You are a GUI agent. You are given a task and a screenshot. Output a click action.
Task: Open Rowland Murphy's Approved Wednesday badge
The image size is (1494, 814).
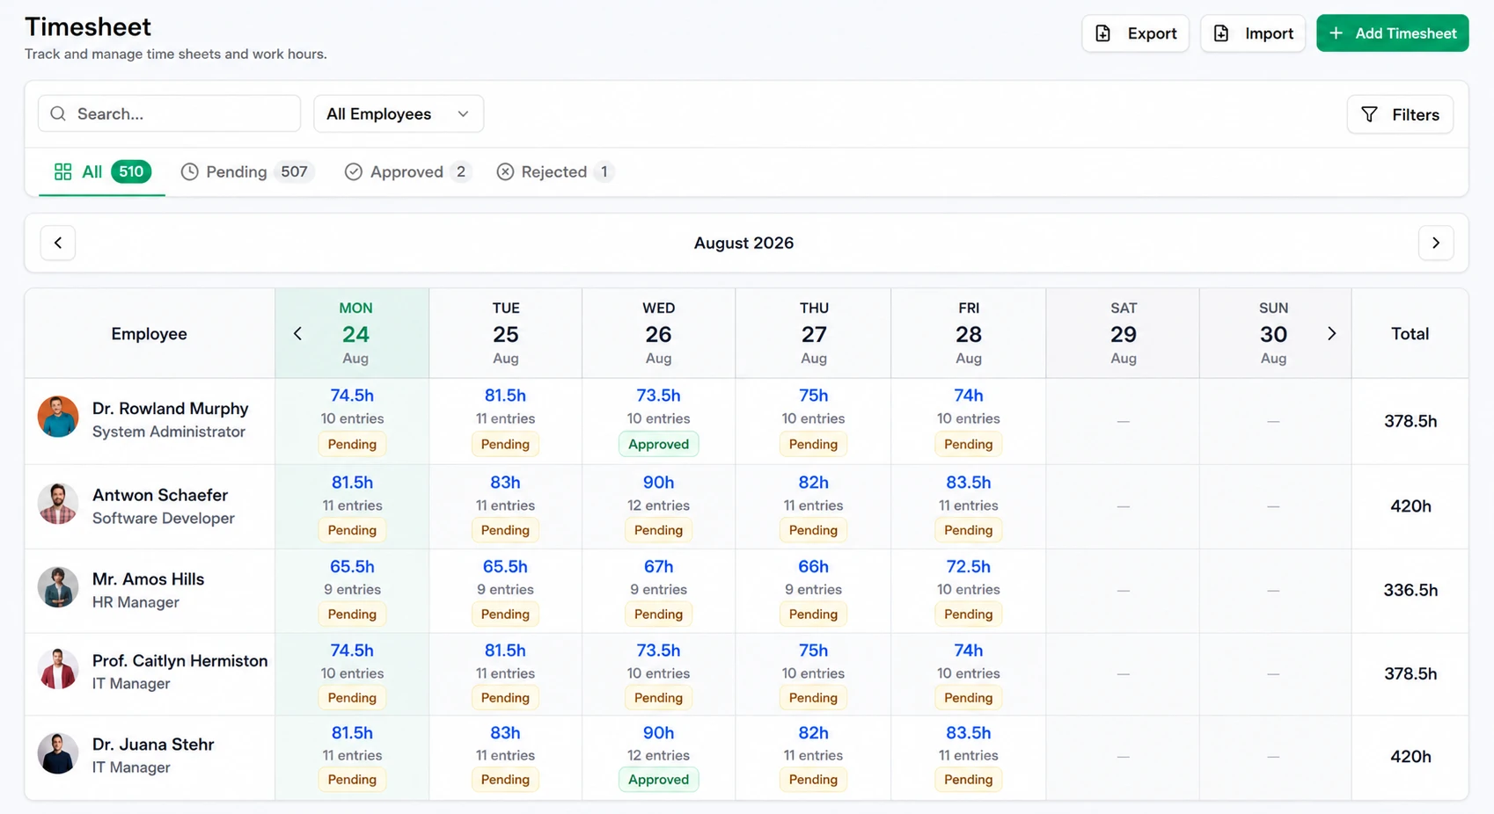pos(658,444)
